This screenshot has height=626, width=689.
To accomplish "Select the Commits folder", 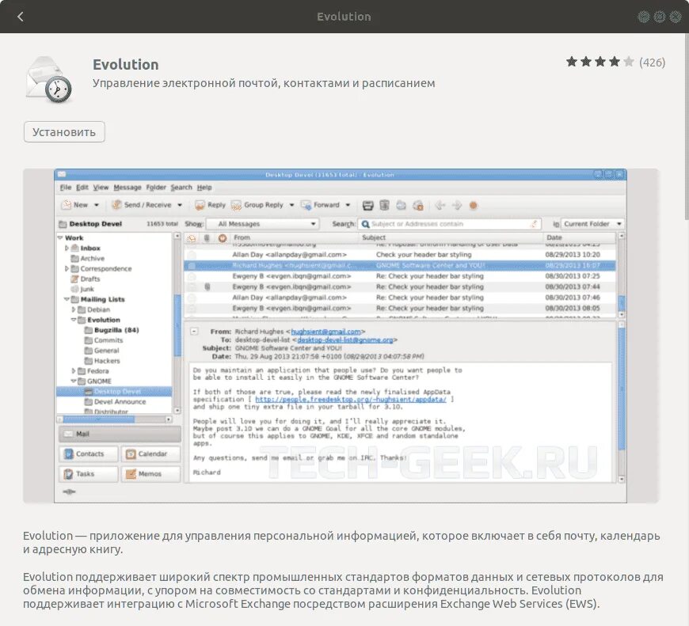I will (104, 340).
